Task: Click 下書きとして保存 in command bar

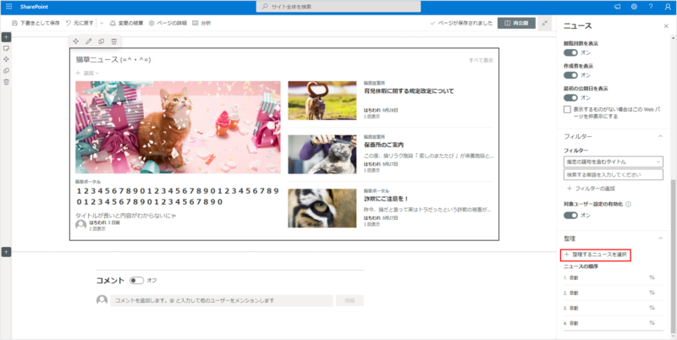Action: (34, 23)
